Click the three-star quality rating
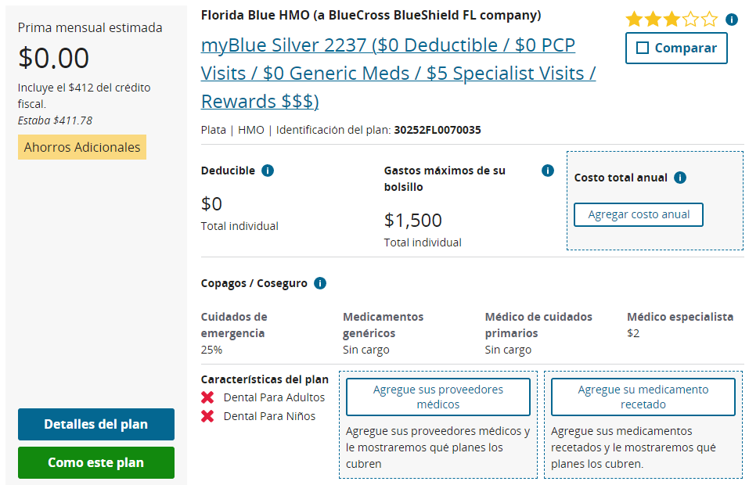 coord(672,20)
